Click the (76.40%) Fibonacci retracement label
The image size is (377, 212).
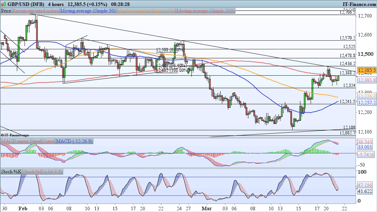pyautogui.click(x=178, y=66)
